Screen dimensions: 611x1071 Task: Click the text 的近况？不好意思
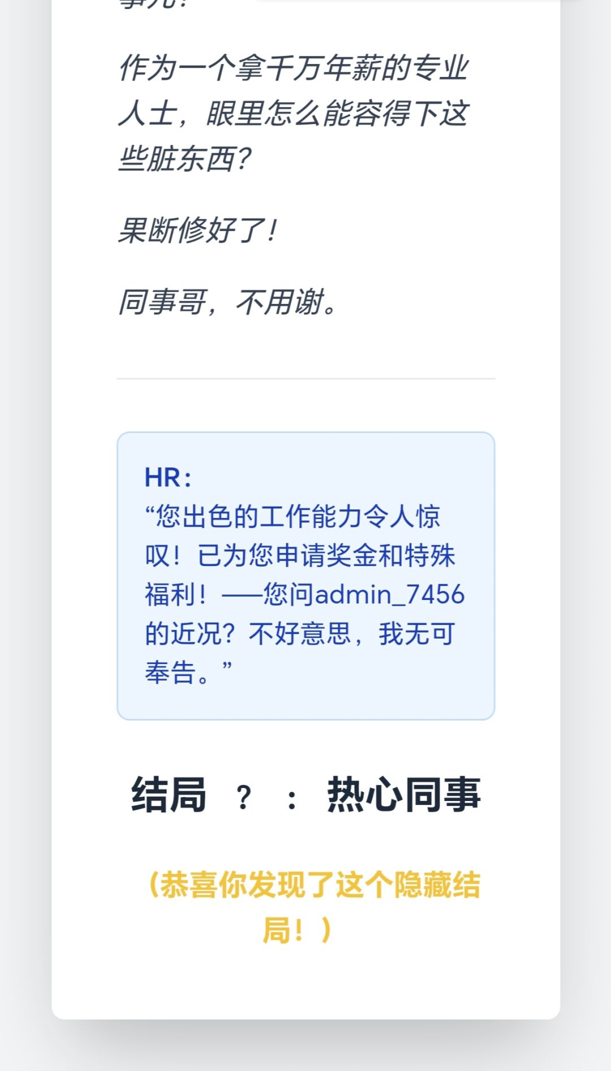click(248, 633)
